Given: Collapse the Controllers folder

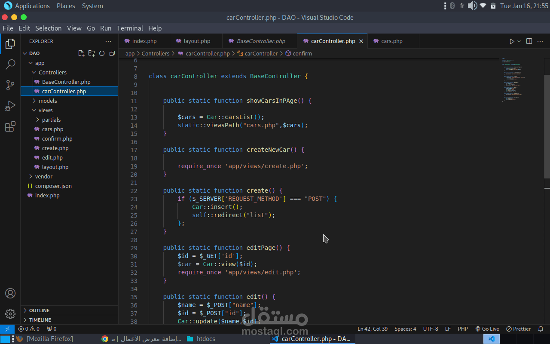Looking at the screenshot, I should [52, 72].
